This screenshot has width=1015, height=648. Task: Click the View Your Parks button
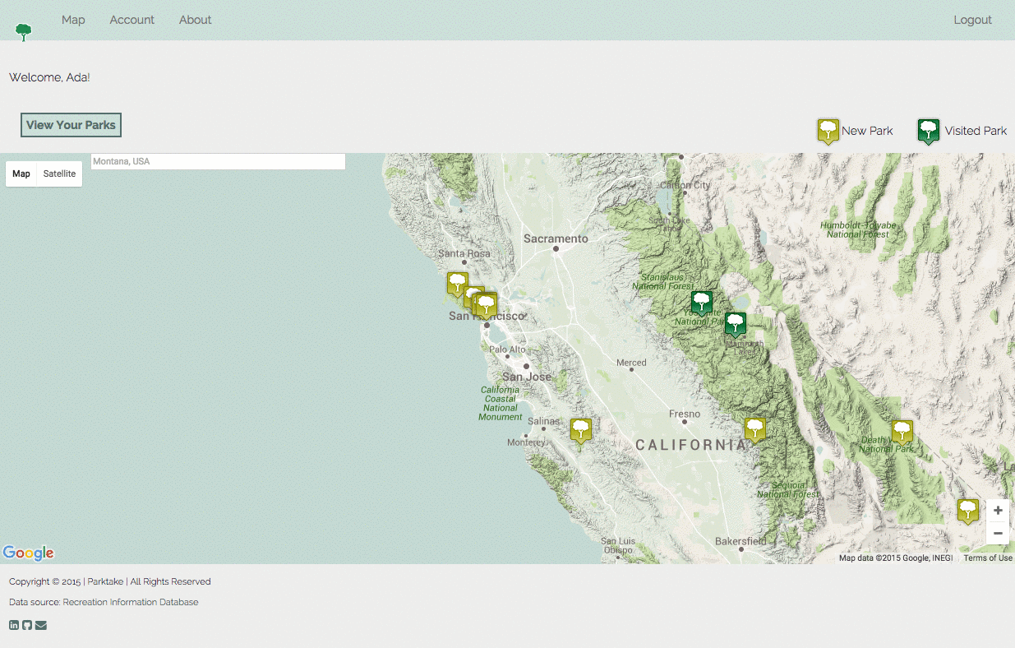[71, 125]
